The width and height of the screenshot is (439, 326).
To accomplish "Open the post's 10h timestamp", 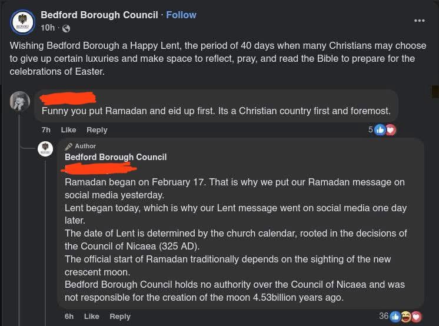I will pyautogui.click(x=48, y=28).
